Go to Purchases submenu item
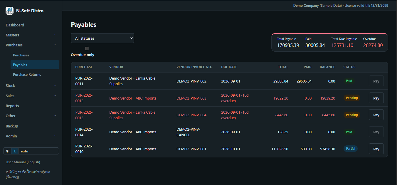Screen dimensions: 397x185 point(35,55)
